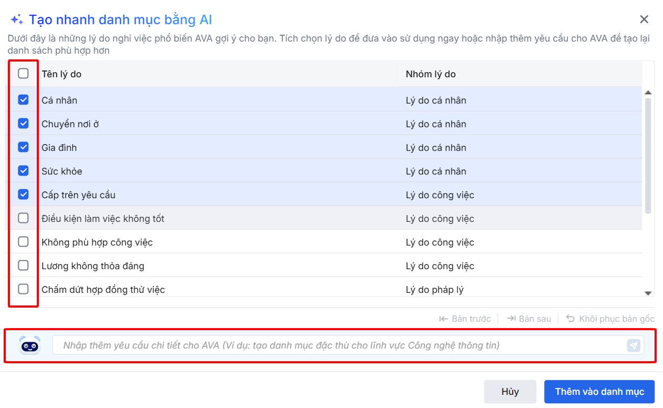This screenshot has height=408, width=663.
Task: Close the AI category dialog
Action: click(x=644, y=19)
